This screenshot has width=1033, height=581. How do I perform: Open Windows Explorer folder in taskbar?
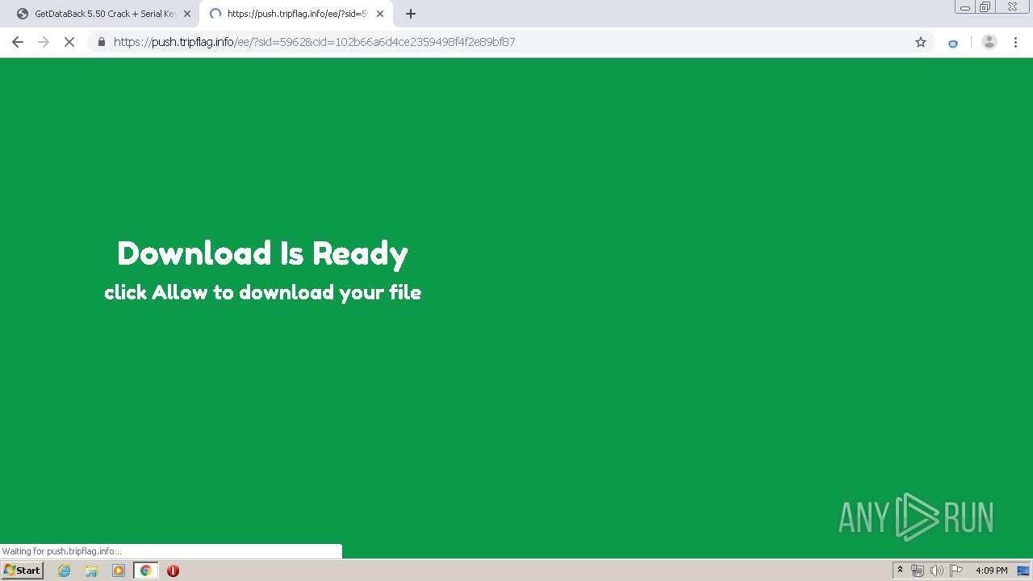pyautogui.click(x=91, y=571)
